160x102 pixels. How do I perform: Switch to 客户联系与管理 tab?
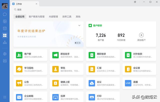37,16
